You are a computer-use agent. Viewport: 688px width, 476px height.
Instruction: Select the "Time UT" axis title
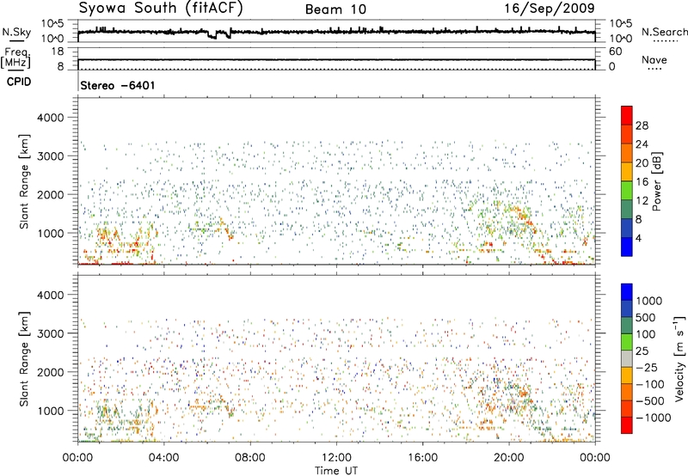tap(336, 471)
